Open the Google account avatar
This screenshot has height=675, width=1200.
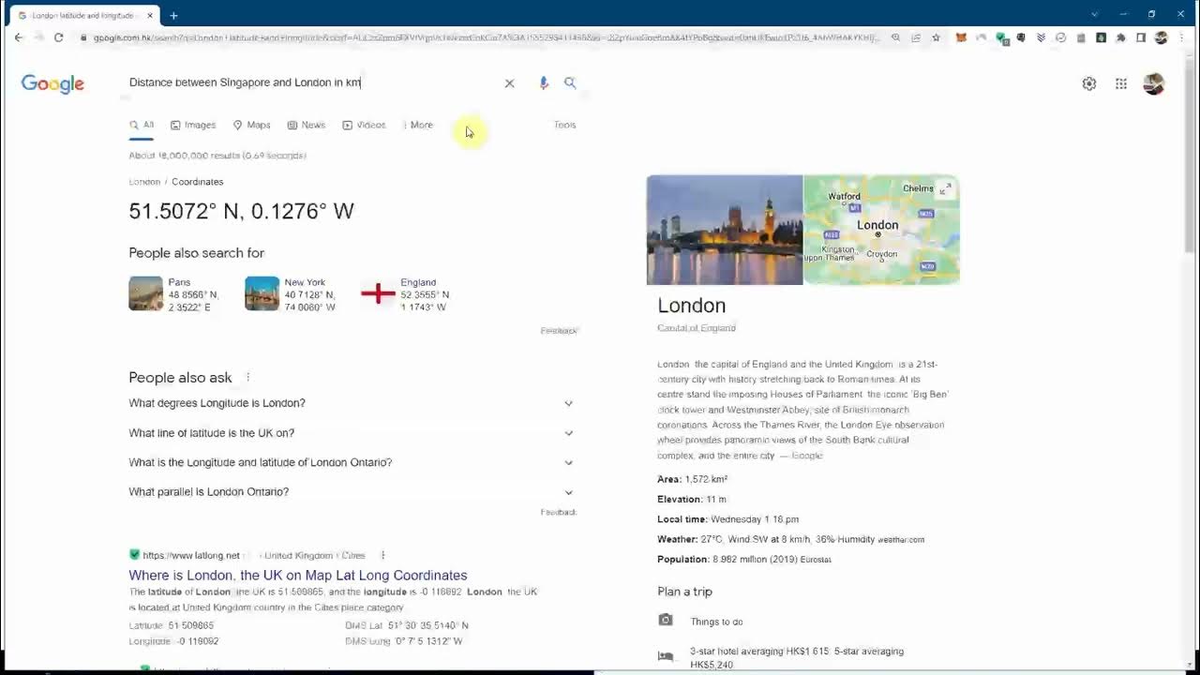[x=1154, y=83]
